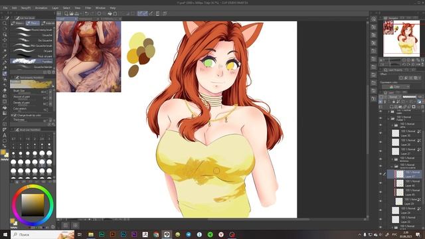Click the Windows Start button
This screenshot has height=239, width=425.
point(5,234)
